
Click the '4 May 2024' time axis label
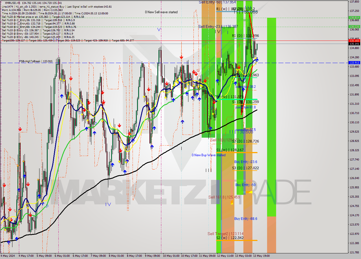click(8, 256)
